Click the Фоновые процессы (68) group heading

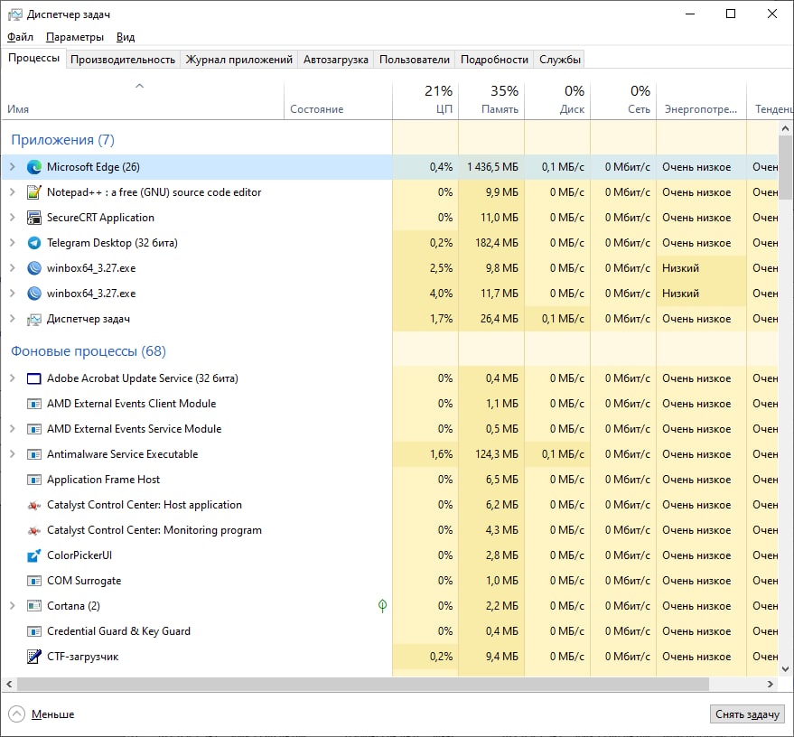point(89,351)
